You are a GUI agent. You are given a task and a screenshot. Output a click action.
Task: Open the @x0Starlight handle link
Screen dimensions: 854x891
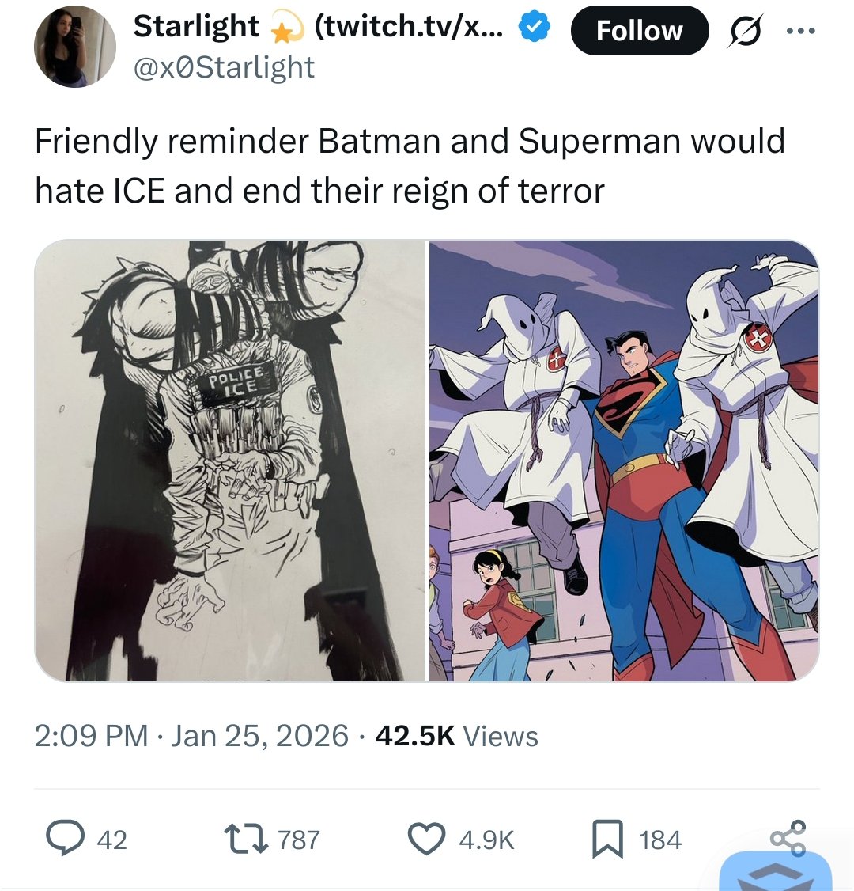tap(224, 67)
